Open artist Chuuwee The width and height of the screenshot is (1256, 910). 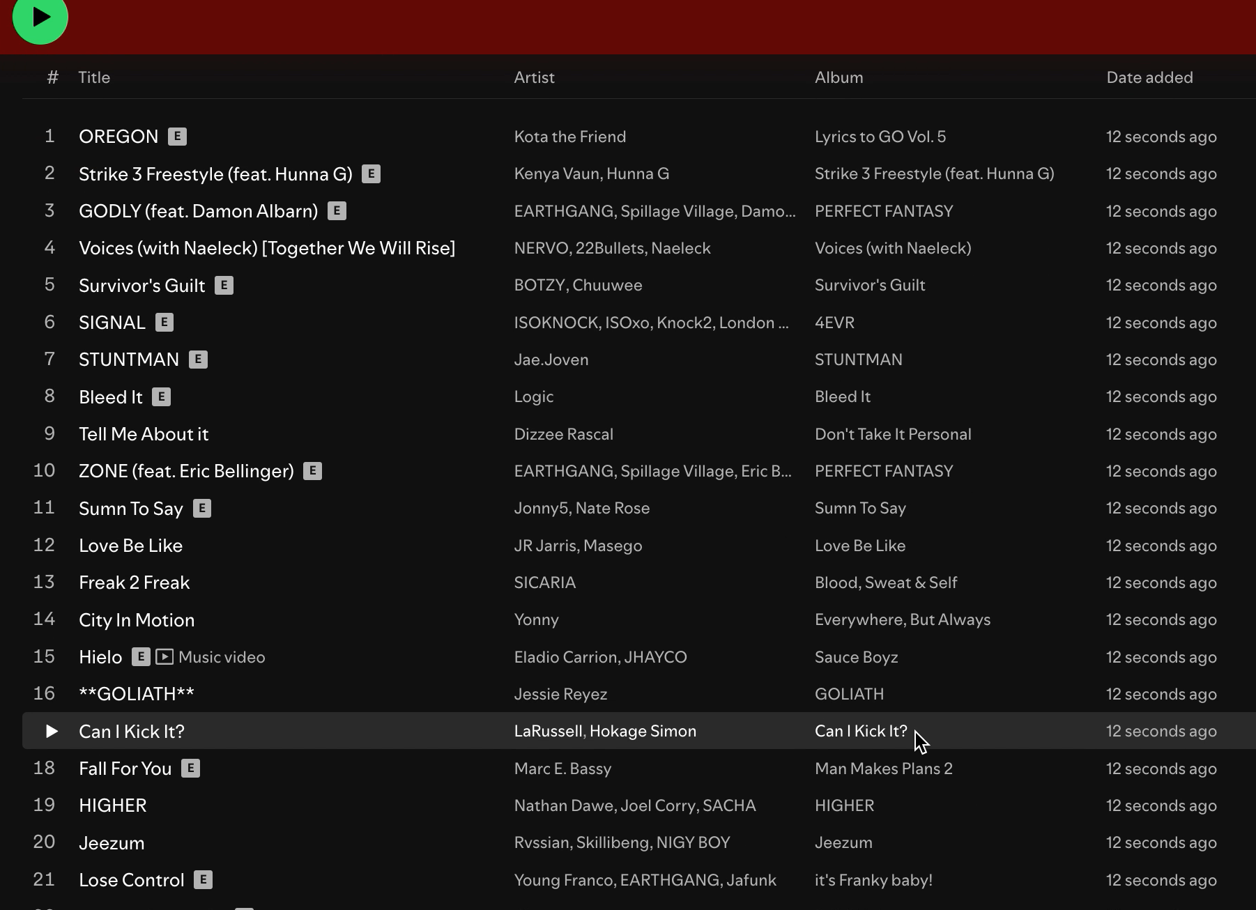pos(607,285)
